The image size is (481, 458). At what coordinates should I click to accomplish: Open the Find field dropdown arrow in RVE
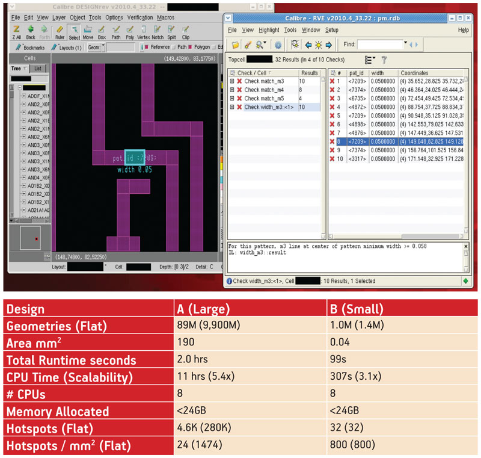coord(405,43)
